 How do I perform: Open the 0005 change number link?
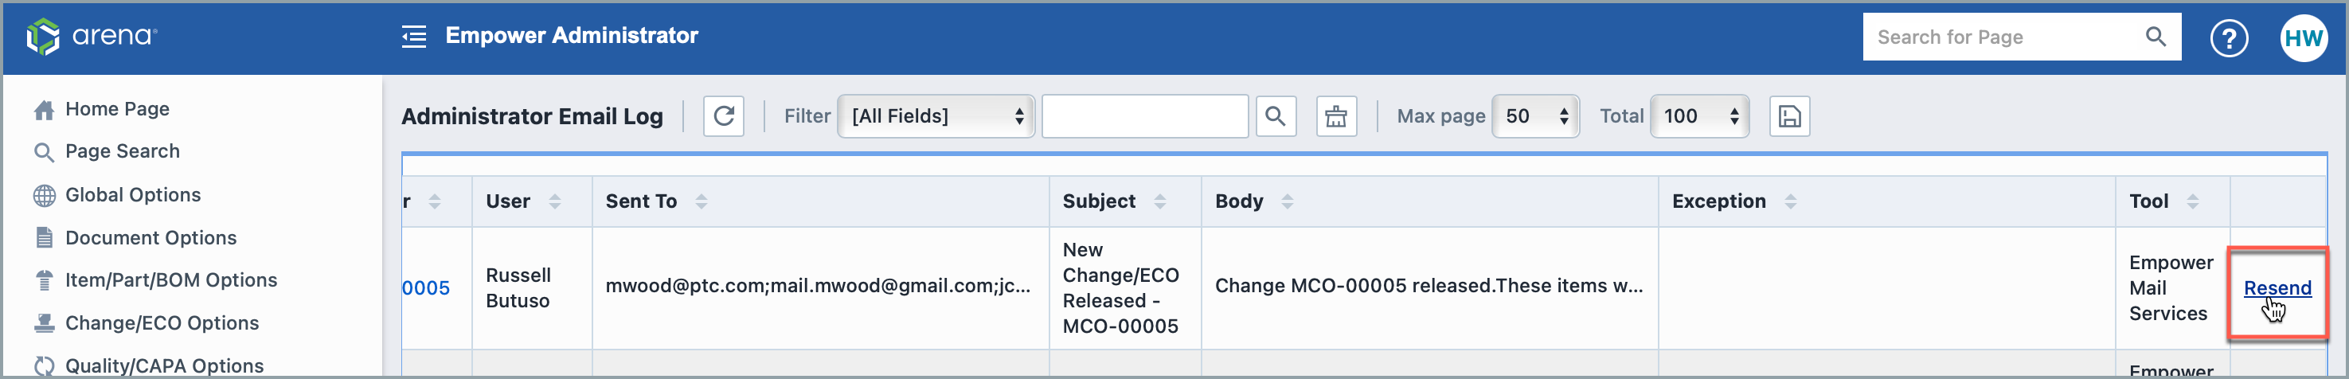coord(426,288)
